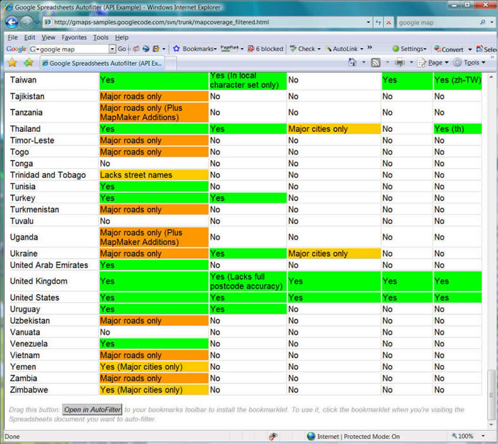The image size is (498, 444).
Task: Open the Favorites Center star icon
Action: [13, 63]
